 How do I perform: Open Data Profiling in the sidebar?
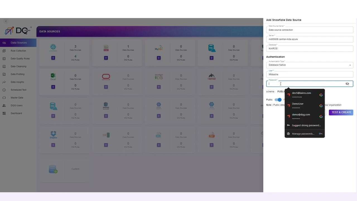[18, 74]
